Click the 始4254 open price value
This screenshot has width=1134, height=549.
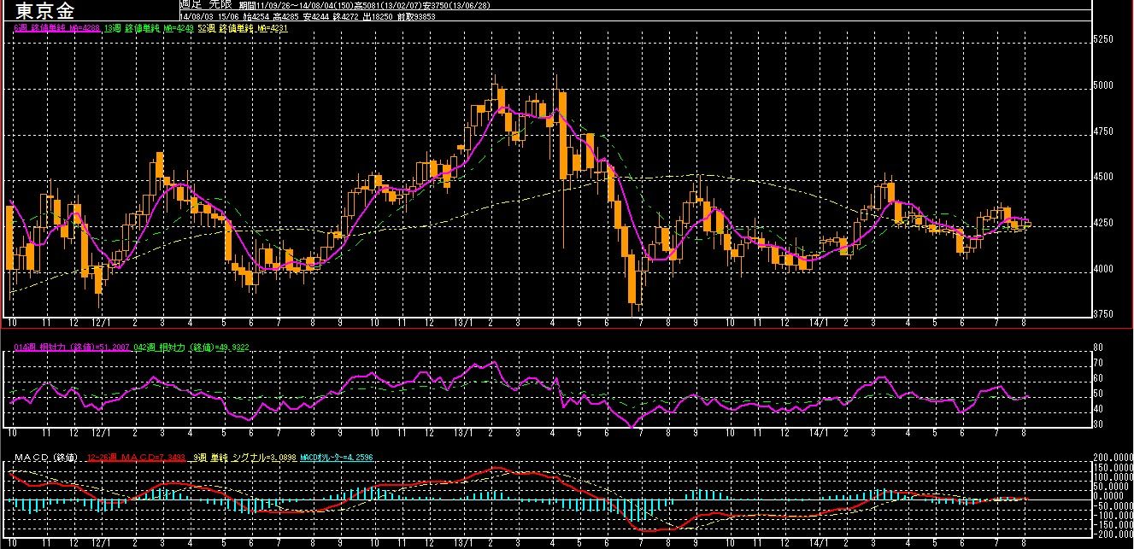[257, 17]
